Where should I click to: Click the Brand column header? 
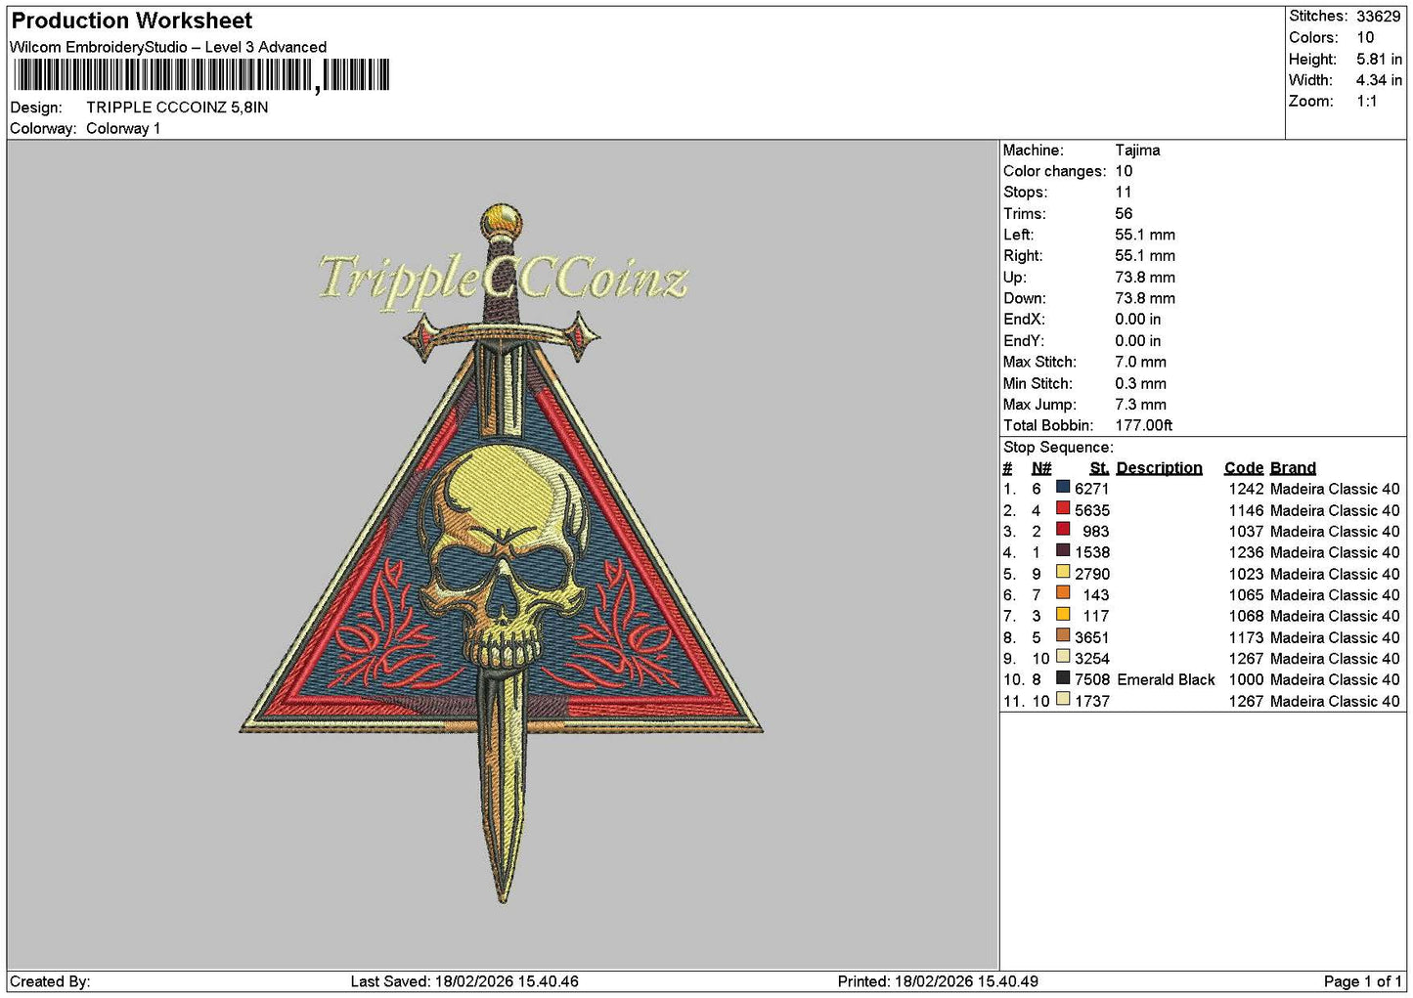point(1293,468)
